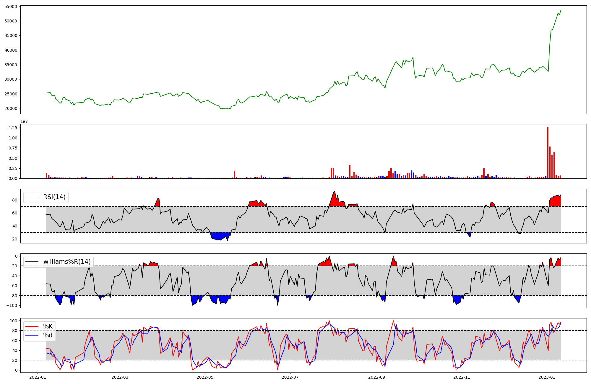Click the 2022-05 x-axis date label
Screen dimensions: 591x384
tap(205, 377)
